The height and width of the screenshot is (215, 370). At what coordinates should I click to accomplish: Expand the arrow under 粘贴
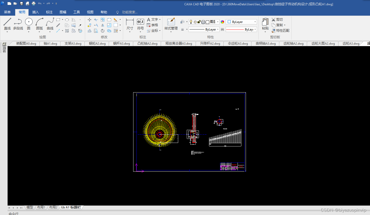coord(265,32)
